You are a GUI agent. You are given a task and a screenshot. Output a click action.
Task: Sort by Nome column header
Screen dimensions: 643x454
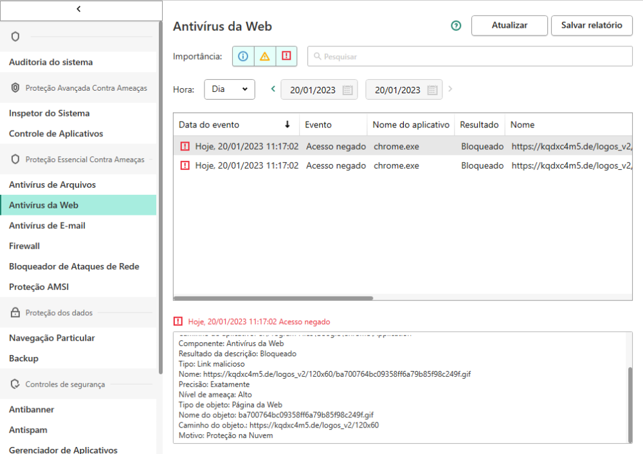click(x=568, y=125)
